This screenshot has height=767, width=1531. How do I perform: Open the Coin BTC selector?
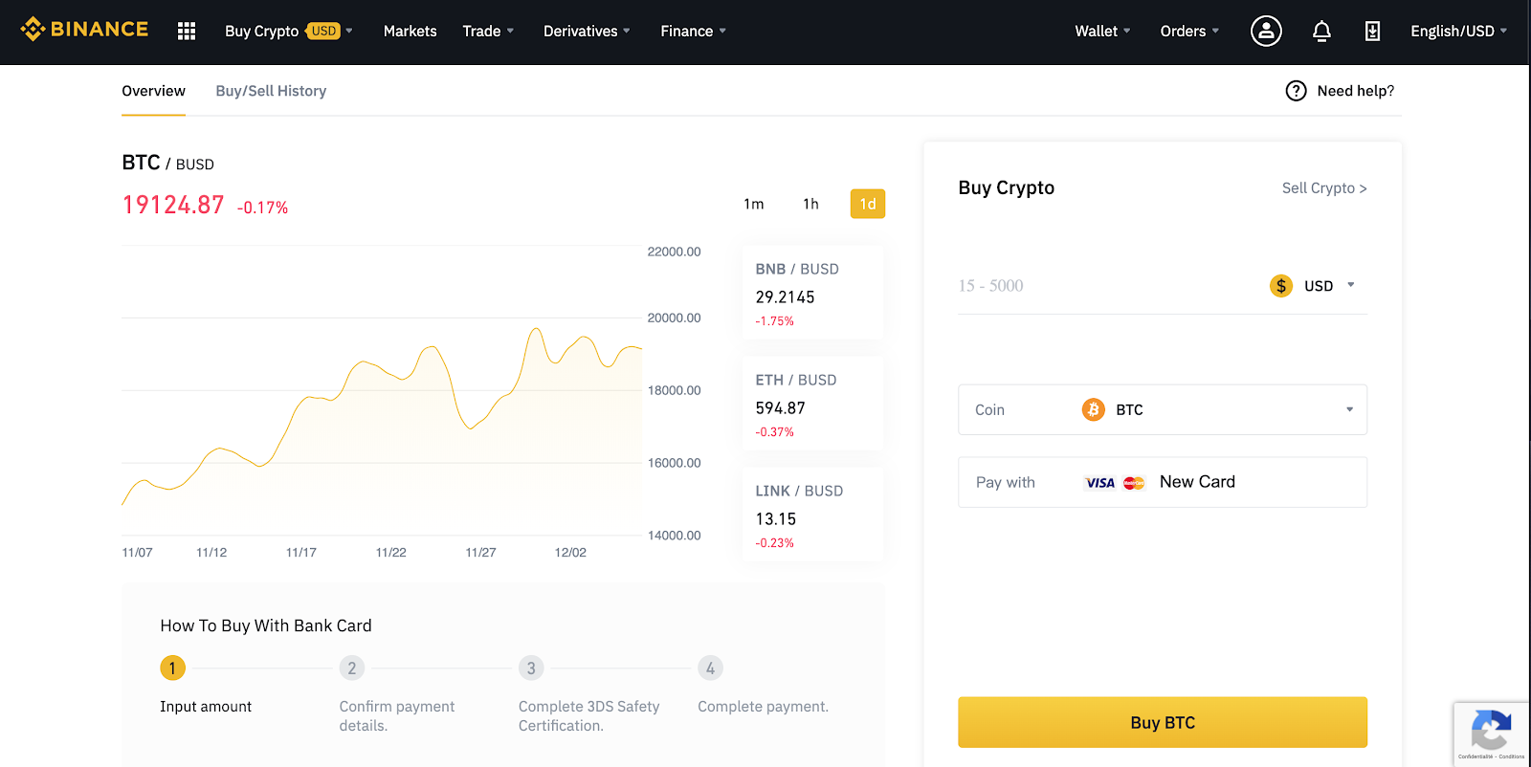pos(1163,409)
